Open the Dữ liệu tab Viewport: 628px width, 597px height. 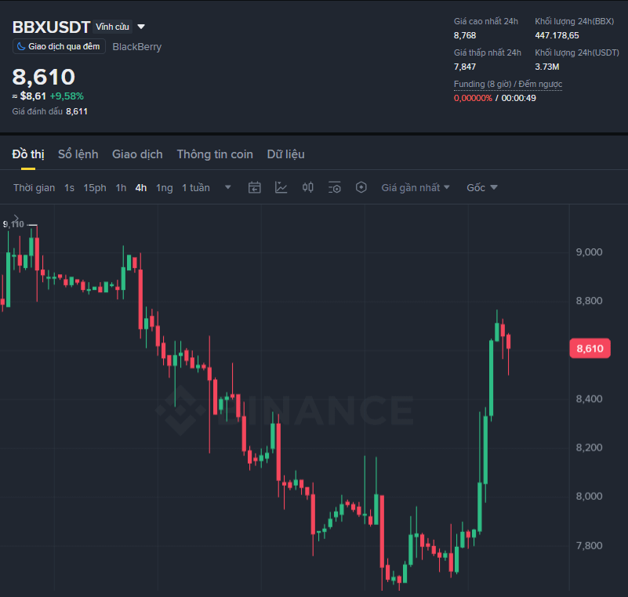click(x=286, y=154)
